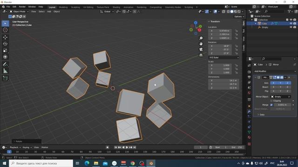Switch to the Modeling workspace tab
Screen dimensions: 298x167
[x=63, y=7]
